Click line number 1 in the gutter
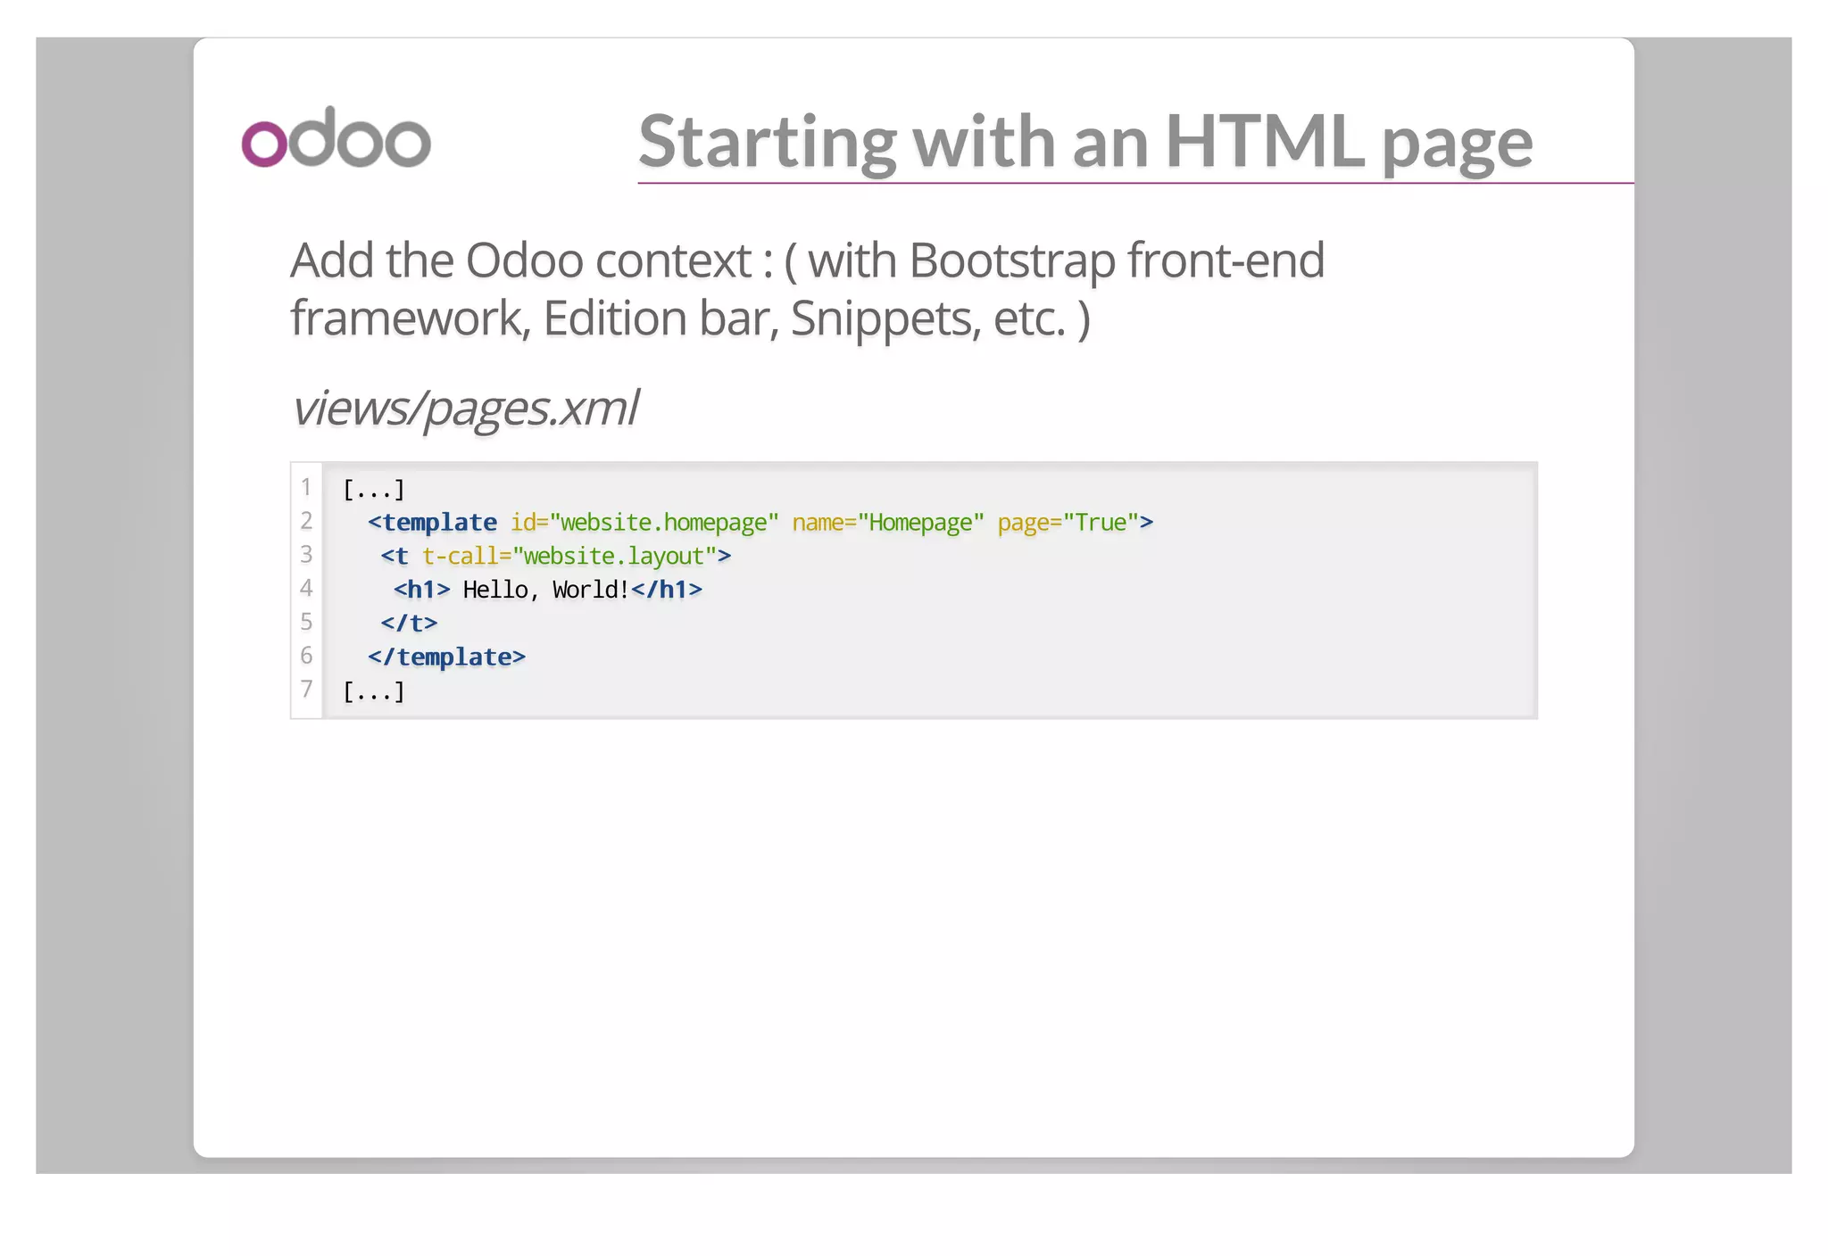Image resolution: width=1828 pixels, height=1256 pixels. coord(306,487)
